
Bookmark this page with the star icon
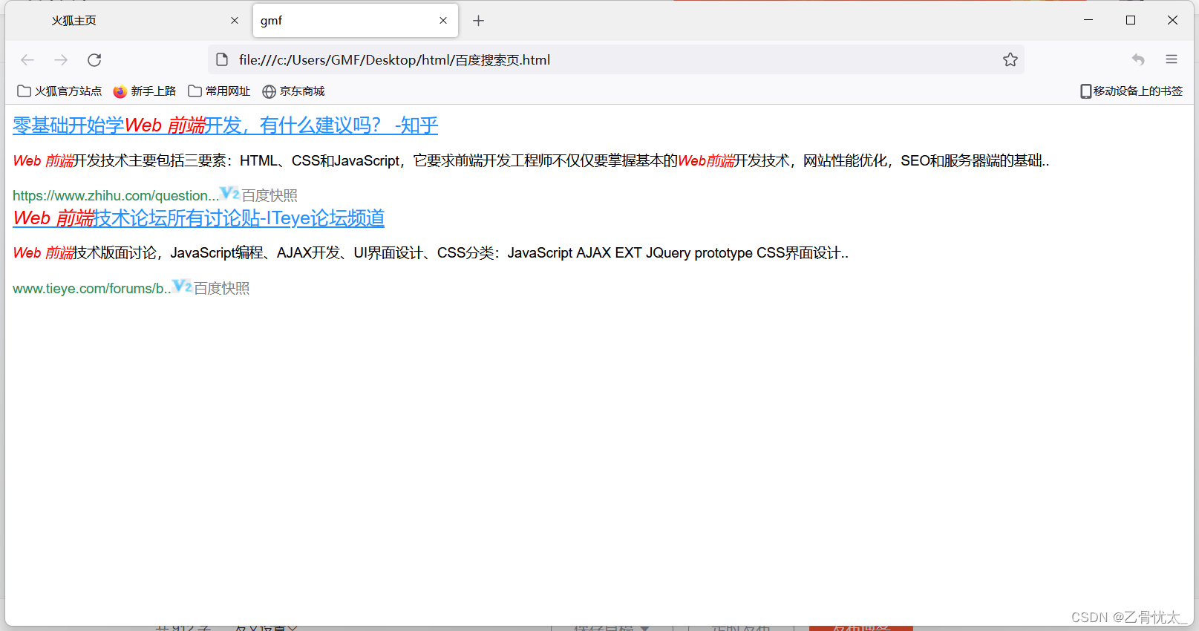(1010, 60)
